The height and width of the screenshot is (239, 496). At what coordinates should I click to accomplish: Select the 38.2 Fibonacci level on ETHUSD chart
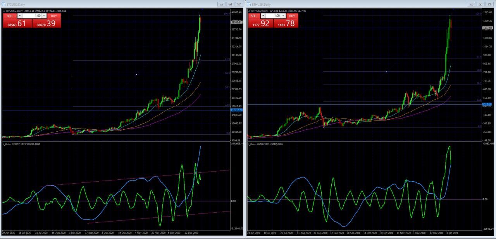coord(479,83)
